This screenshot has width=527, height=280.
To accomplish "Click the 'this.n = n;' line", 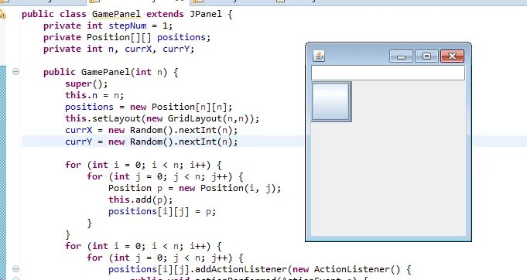I will (x=94, y=95).
